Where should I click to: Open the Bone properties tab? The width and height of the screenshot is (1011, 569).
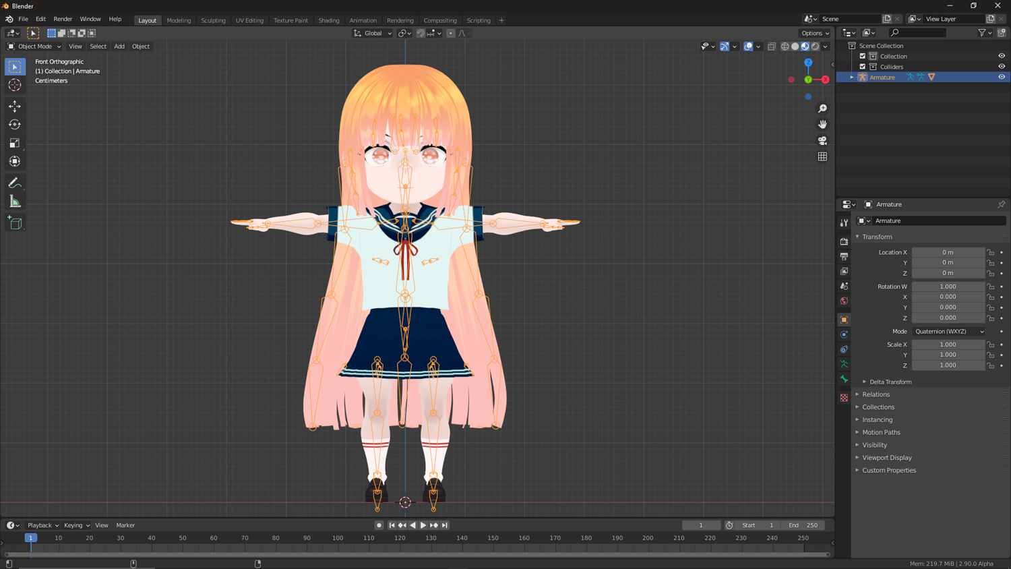tap(844, 379)
